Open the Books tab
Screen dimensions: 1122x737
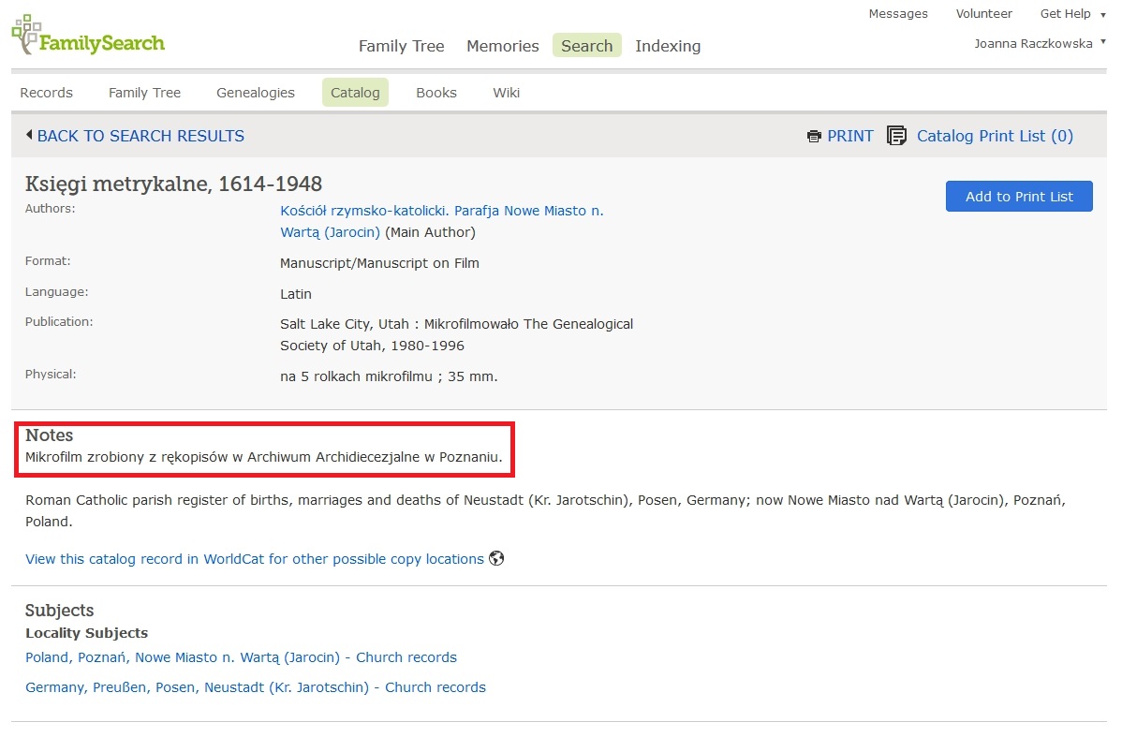pyautogui.click(x=436, y=93)
